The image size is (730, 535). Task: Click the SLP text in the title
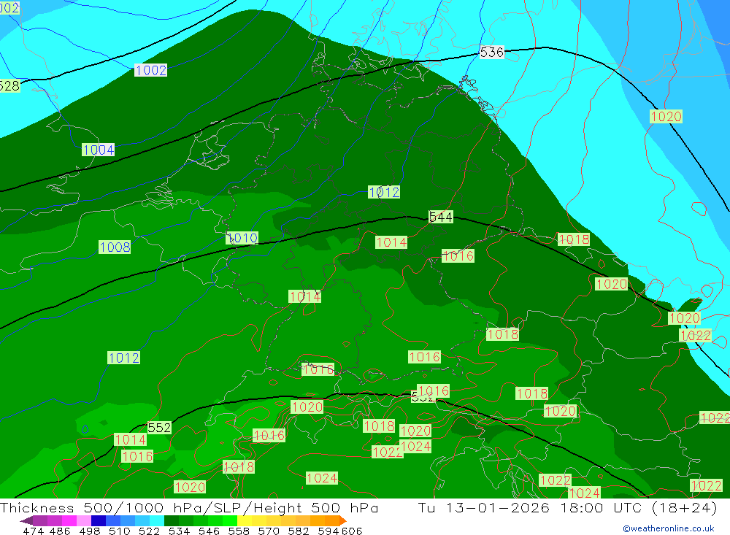coord(223,508)
